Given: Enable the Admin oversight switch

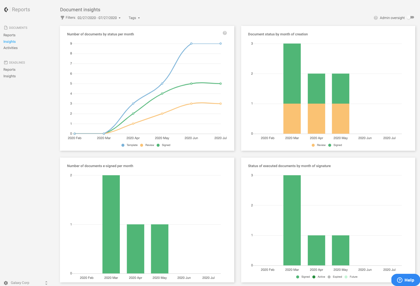Looking at the screenshot, I should tap(411, 18).
